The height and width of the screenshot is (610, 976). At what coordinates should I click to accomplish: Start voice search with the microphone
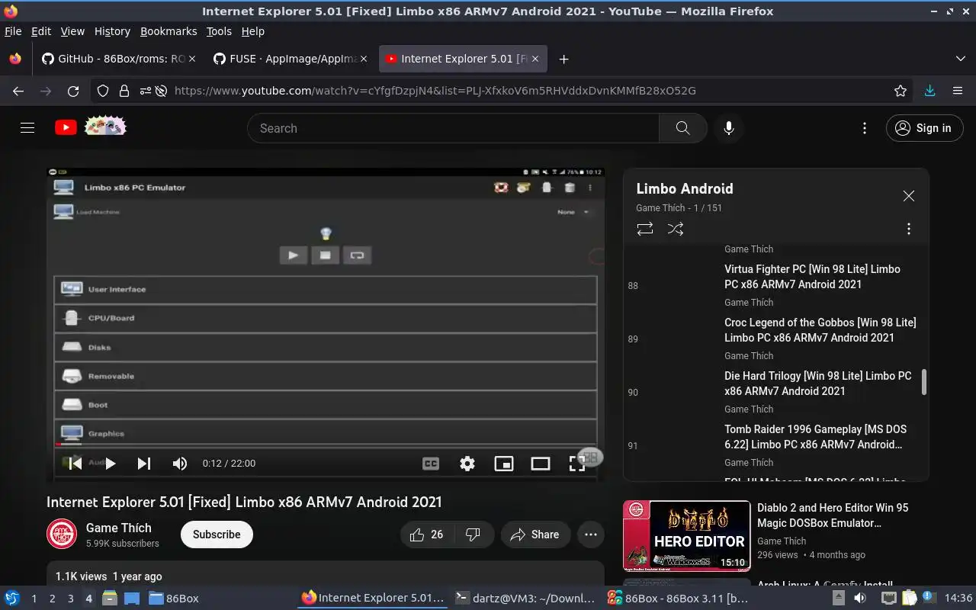[x=729, y=128]
